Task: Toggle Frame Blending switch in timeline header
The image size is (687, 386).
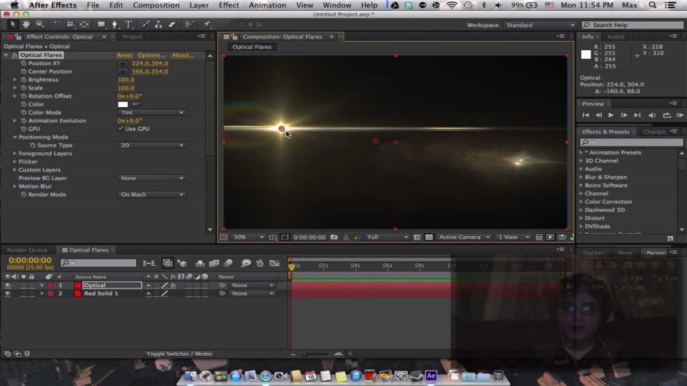Action: click(214, 263)
